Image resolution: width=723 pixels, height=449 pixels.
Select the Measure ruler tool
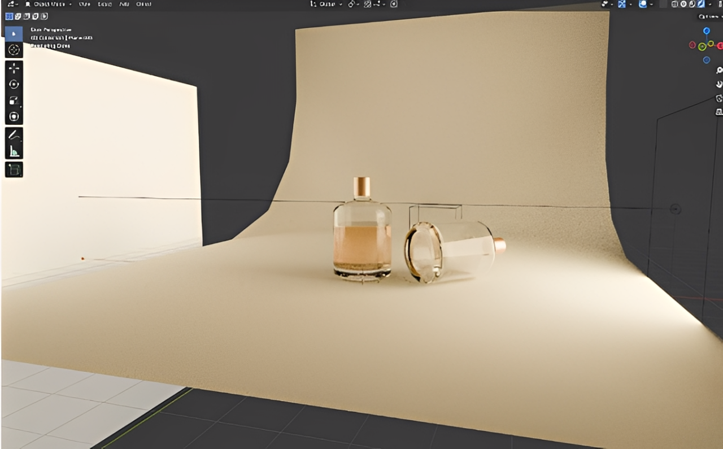[14, 151]
